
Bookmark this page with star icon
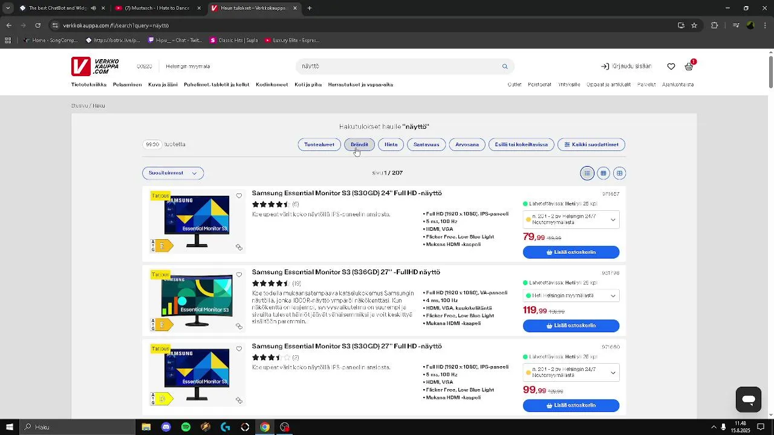tap(694, 25)
